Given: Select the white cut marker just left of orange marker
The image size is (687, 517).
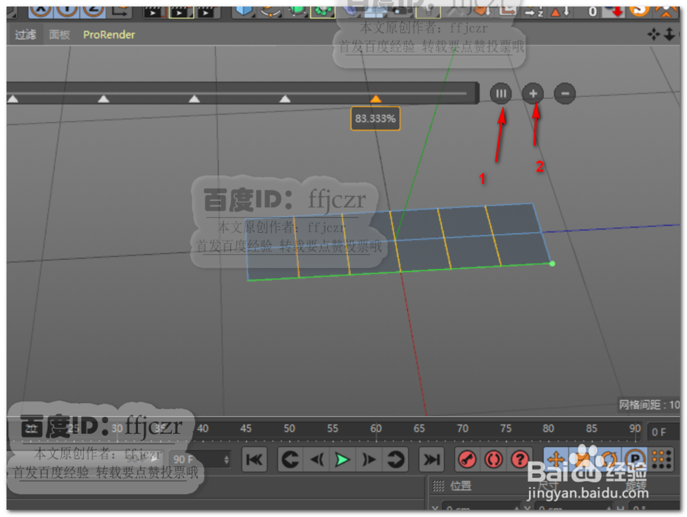Looking at the screenshot, I should [x=285, y=99].
